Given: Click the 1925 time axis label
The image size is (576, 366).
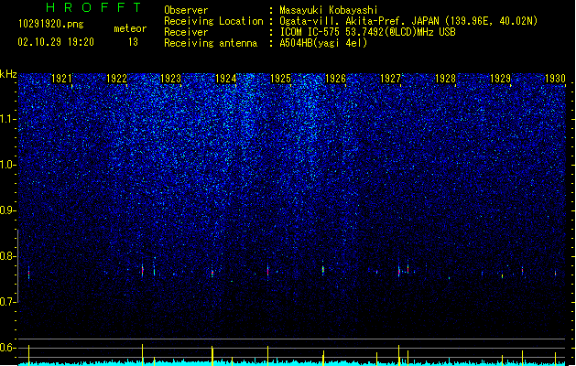Looking at the screenshot, I should click(280, 79).
